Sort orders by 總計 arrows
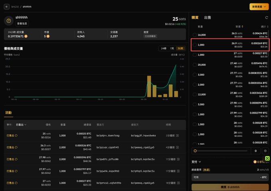 click(267, 26)
